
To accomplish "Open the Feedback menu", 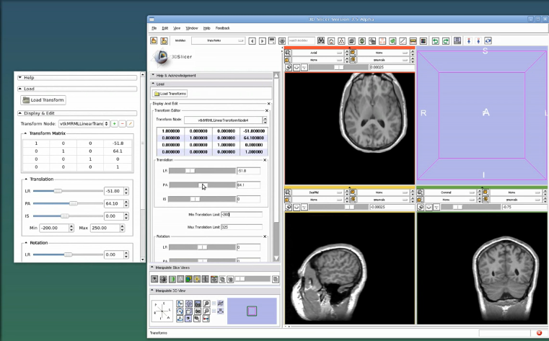I will click(x=222, y=28).
